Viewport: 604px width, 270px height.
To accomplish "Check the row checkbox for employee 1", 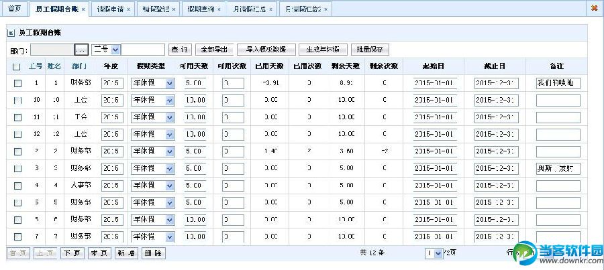I will pyautogui.click(x=17, y=83).
